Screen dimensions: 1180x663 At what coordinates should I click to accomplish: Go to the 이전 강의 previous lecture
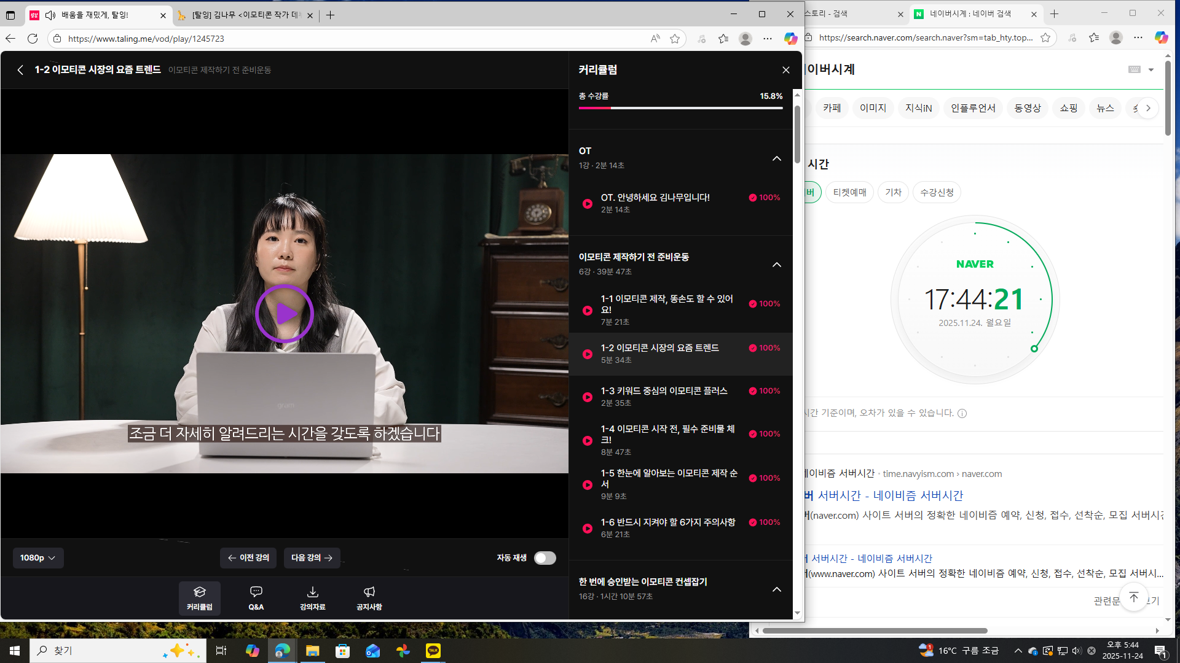[x=248, y=558]
